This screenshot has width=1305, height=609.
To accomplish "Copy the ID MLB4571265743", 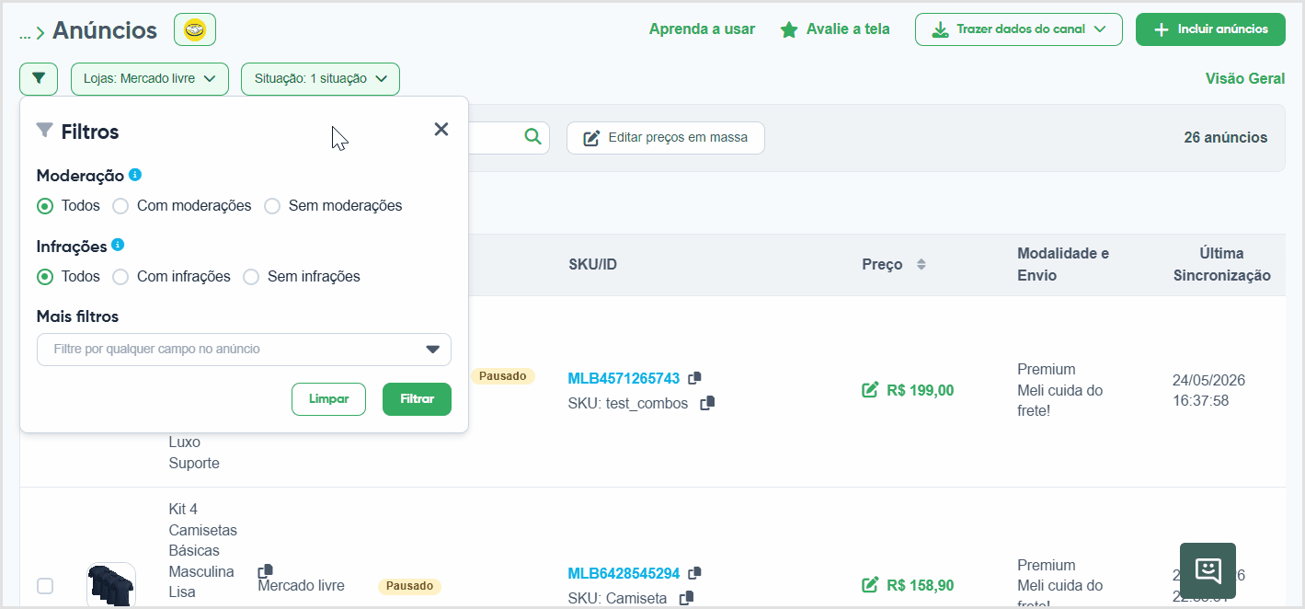I will click(x=694, y=378).
